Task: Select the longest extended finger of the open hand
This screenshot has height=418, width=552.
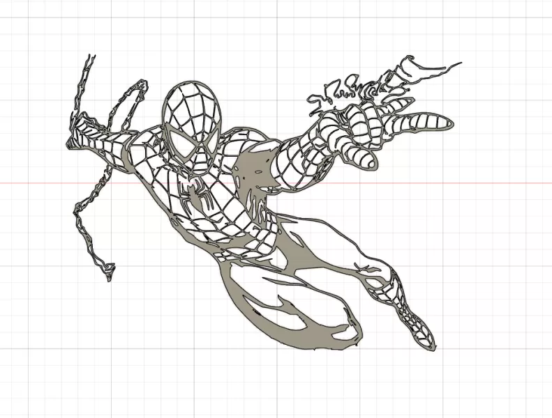Action: 419,123
